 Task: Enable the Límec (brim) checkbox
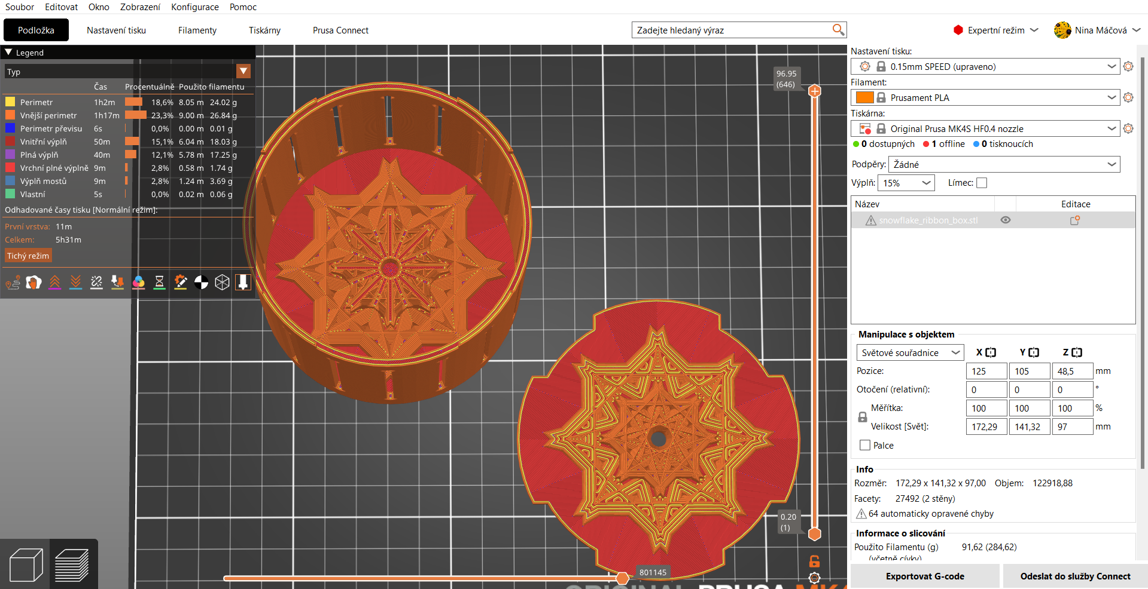click(x=982, y=183)
